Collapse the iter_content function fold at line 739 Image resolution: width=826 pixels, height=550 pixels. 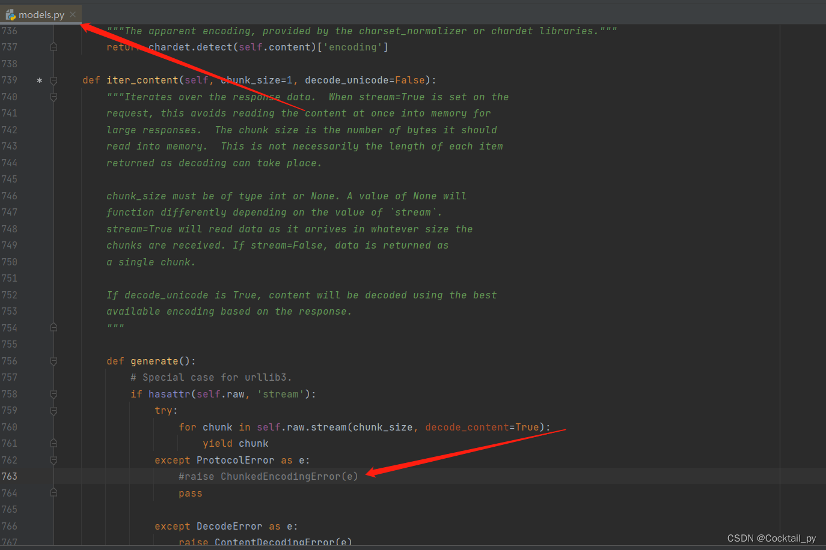[x=54, y=80]
